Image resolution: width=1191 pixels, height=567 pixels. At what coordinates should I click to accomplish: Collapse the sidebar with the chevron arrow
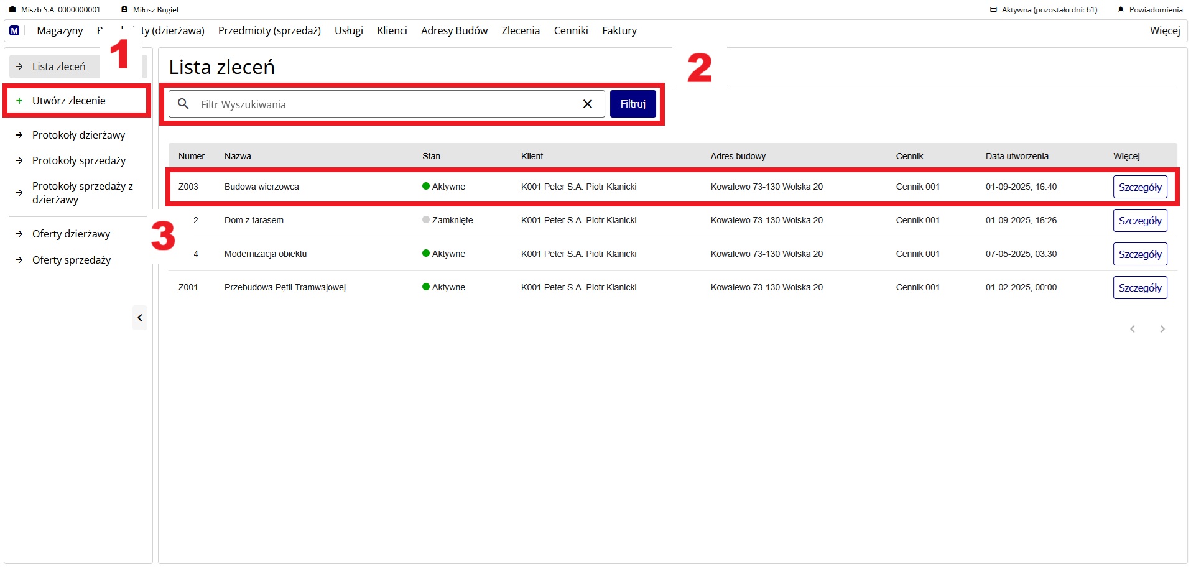click(140, 318)
